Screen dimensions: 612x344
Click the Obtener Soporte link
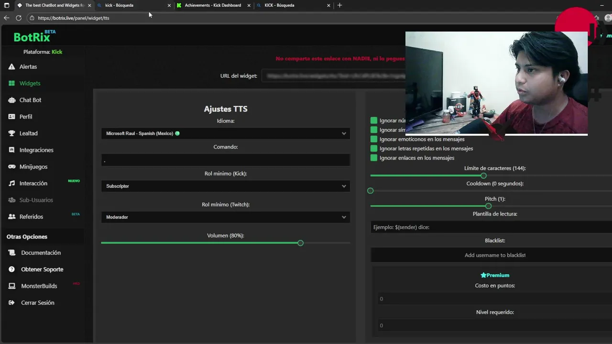pyautogui.click(x=42, y=269)
